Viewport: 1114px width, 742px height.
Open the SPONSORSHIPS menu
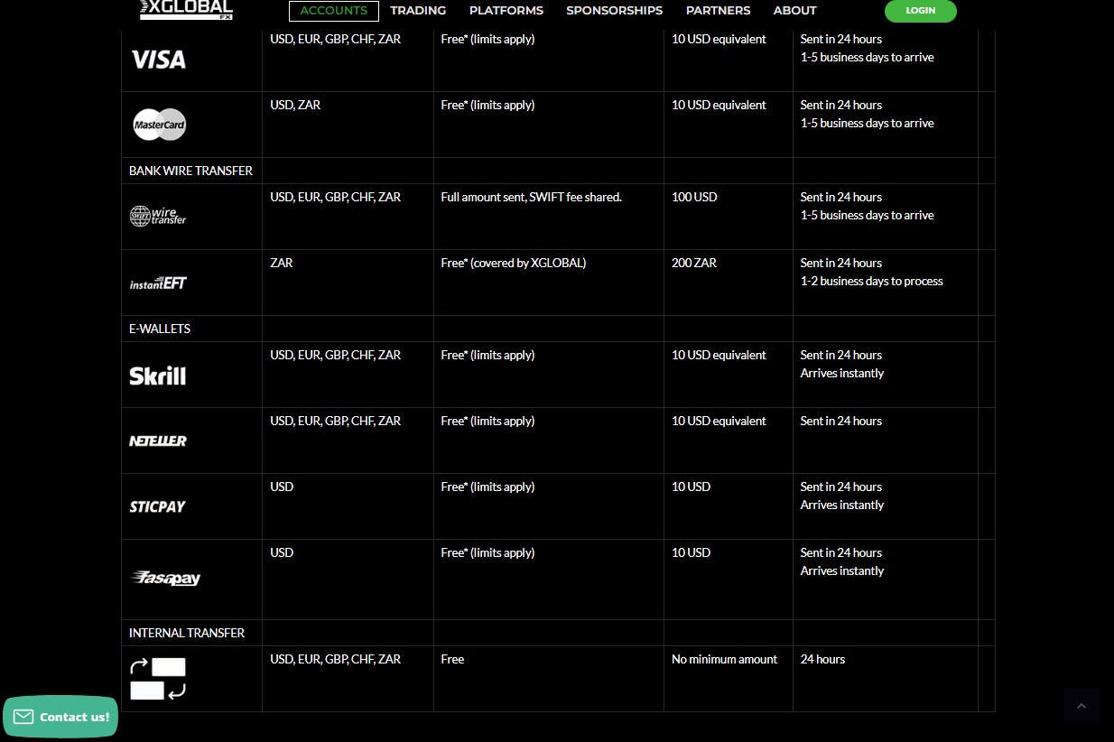(614, 11)
